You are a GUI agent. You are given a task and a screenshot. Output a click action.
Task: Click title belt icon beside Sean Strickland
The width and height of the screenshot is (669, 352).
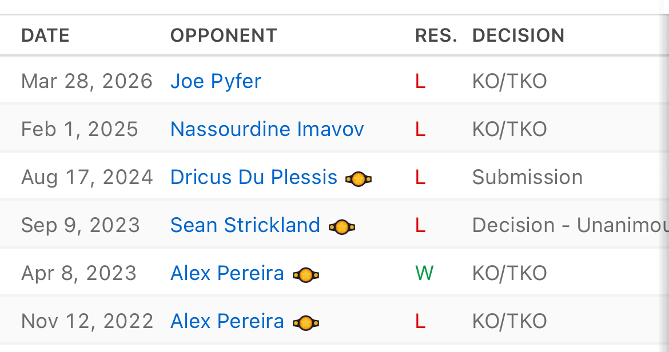point(342,227)
